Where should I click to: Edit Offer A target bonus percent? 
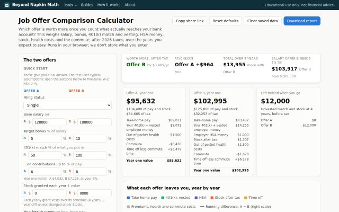45,138
